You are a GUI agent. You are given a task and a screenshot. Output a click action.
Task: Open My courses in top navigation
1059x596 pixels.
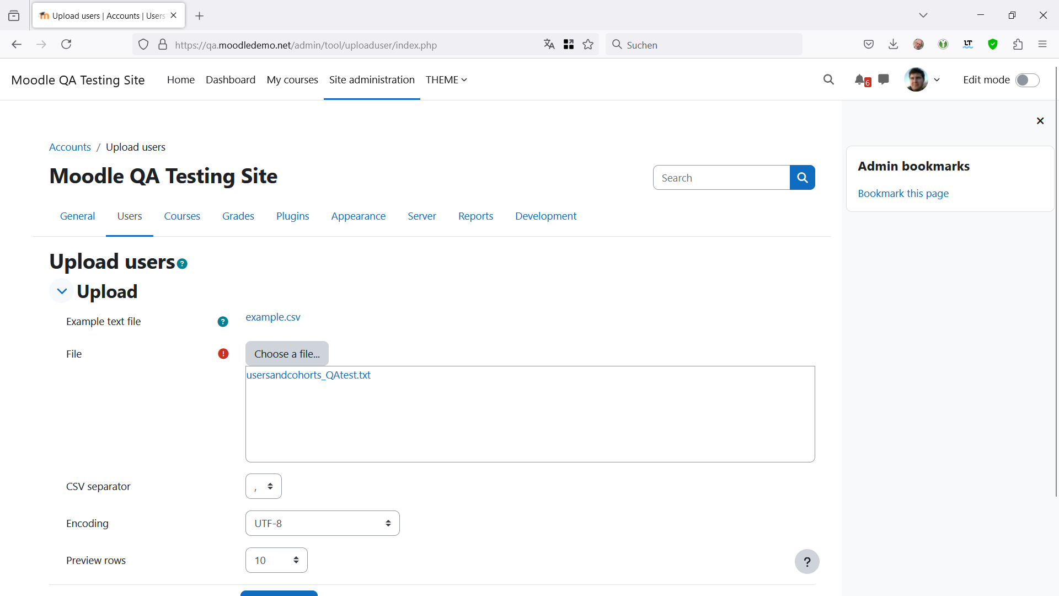(x=292, y=80)
